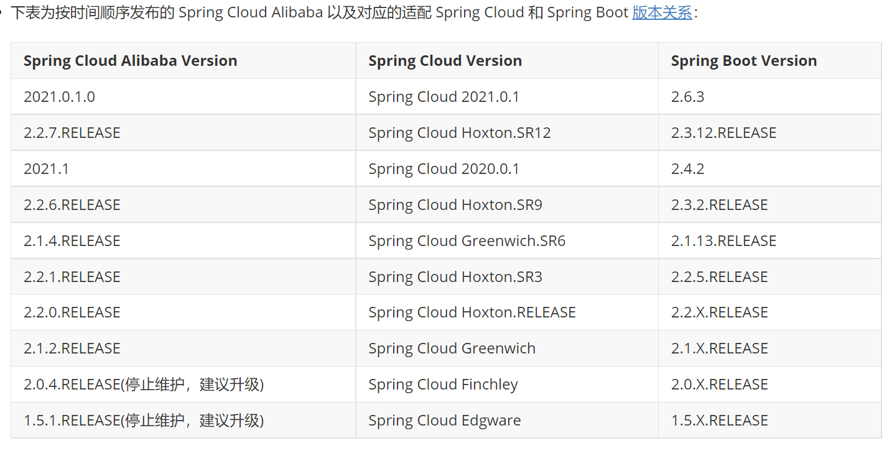Select the 2.1.2.RELEASE cell

click(x=184, y=348)
